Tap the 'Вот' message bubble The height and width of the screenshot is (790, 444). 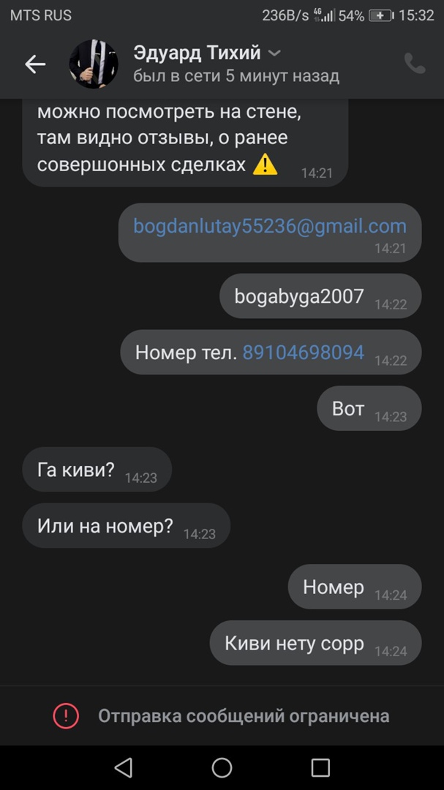coord(369,408)
